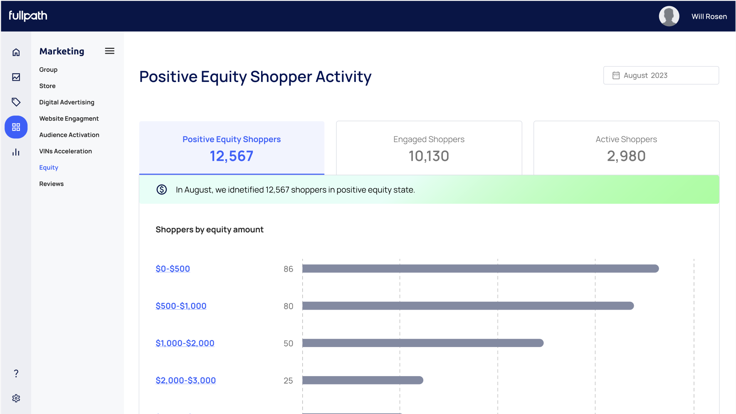
Task: Open the apps grid icon in left sidebar
Action: (16, 127)
